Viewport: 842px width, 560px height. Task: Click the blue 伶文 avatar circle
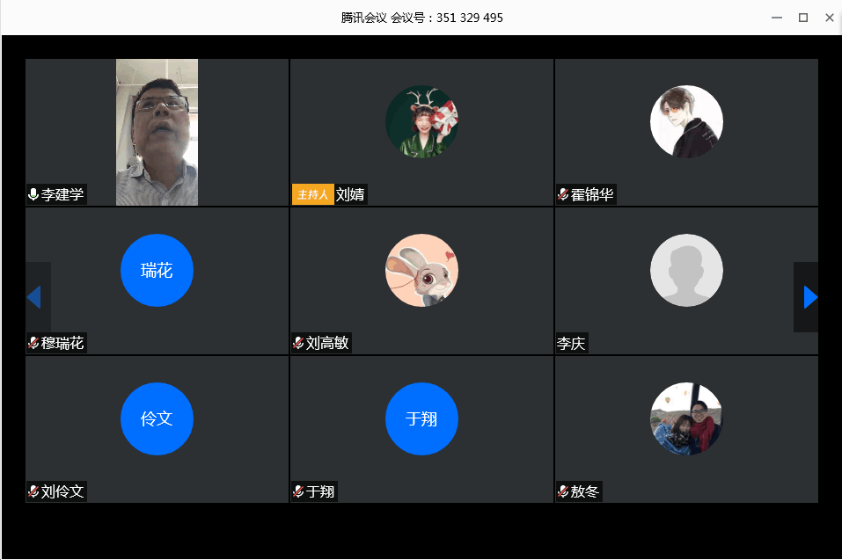pos(157,418)
